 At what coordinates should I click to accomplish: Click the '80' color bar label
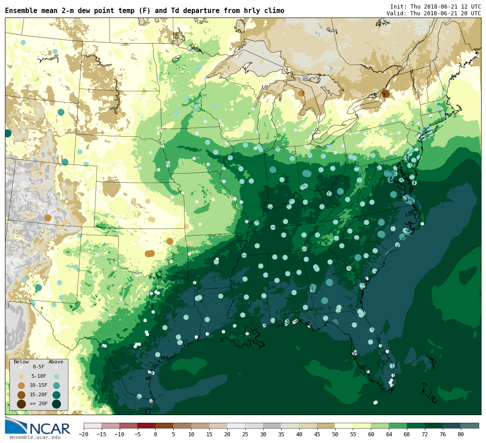(x=461, y=434)
